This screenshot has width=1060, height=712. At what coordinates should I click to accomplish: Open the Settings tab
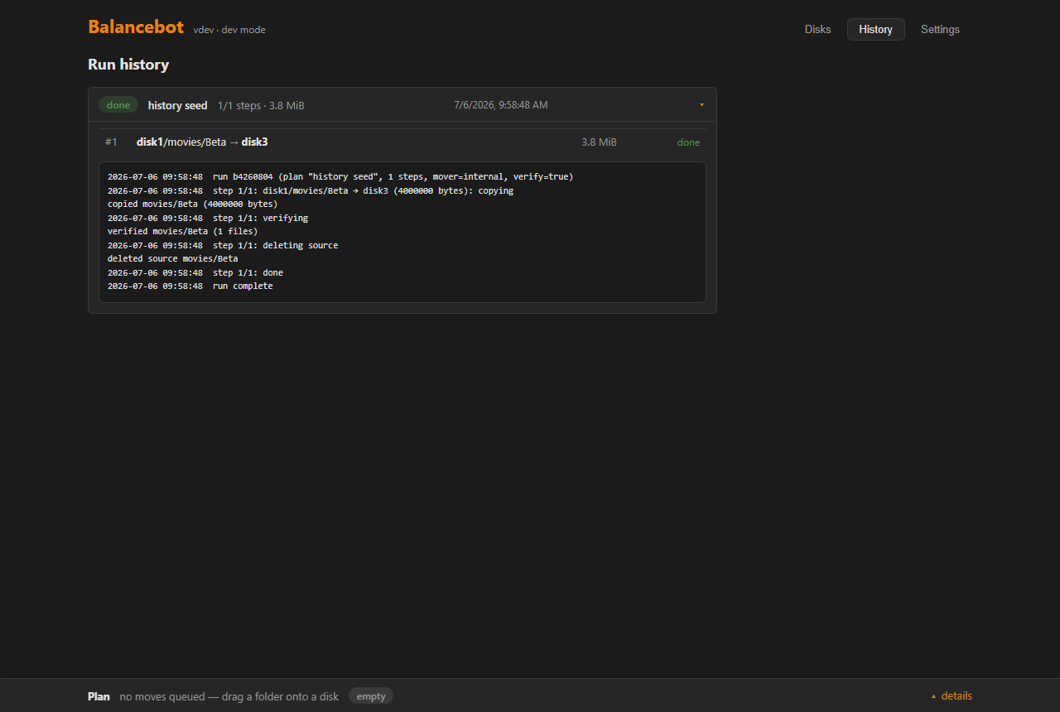pos(940,29)
